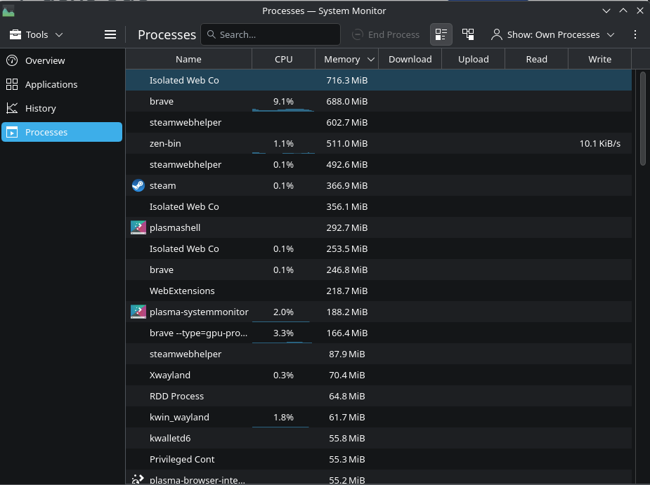Sort by the Download column header
The image size is (650, 485).
(410, 59)
